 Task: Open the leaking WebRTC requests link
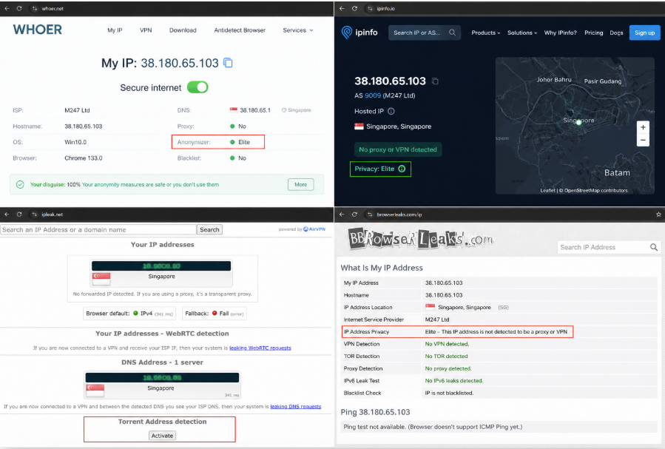pos(260,348)
